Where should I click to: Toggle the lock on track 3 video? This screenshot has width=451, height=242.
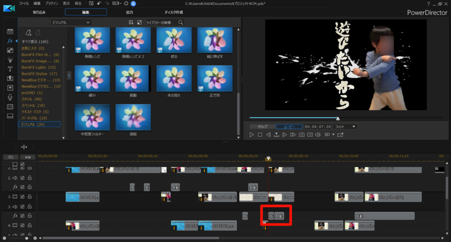30,197
